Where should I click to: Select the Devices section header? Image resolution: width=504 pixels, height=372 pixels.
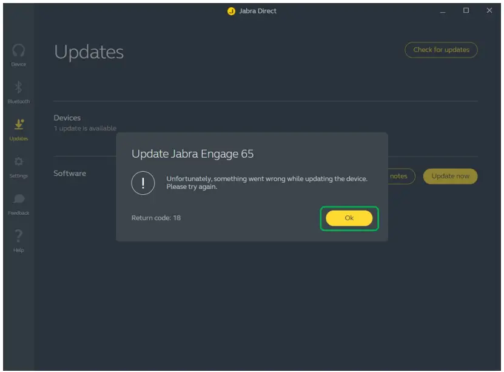tap(67, 117)
